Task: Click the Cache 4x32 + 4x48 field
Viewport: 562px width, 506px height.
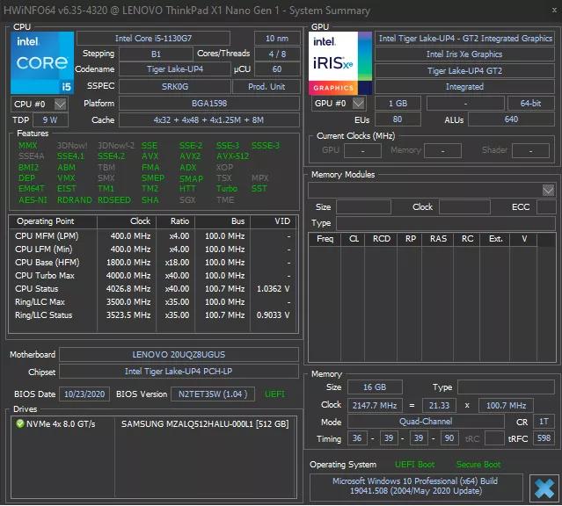Action: coord(209,120)
